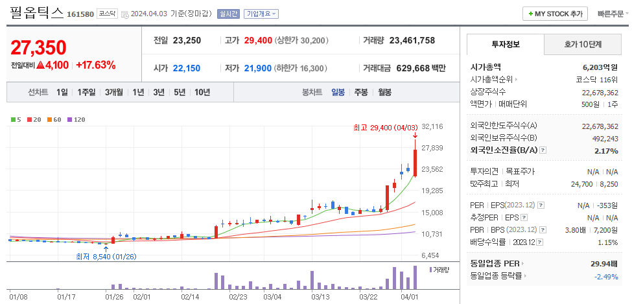Click the 실시간 realtime button
Viewport: 632px width, 304px height.
(228, 14)
